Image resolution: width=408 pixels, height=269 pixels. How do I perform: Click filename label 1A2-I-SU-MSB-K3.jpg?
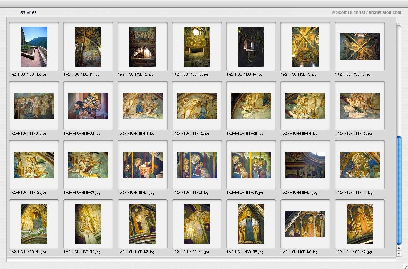(x=245, y=133)
